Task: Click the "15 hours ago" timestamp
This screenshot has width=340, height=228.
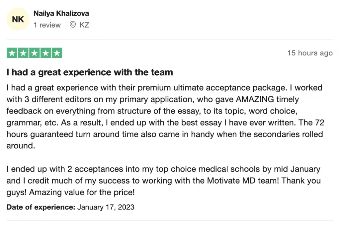Action: (x=310, y=53)
